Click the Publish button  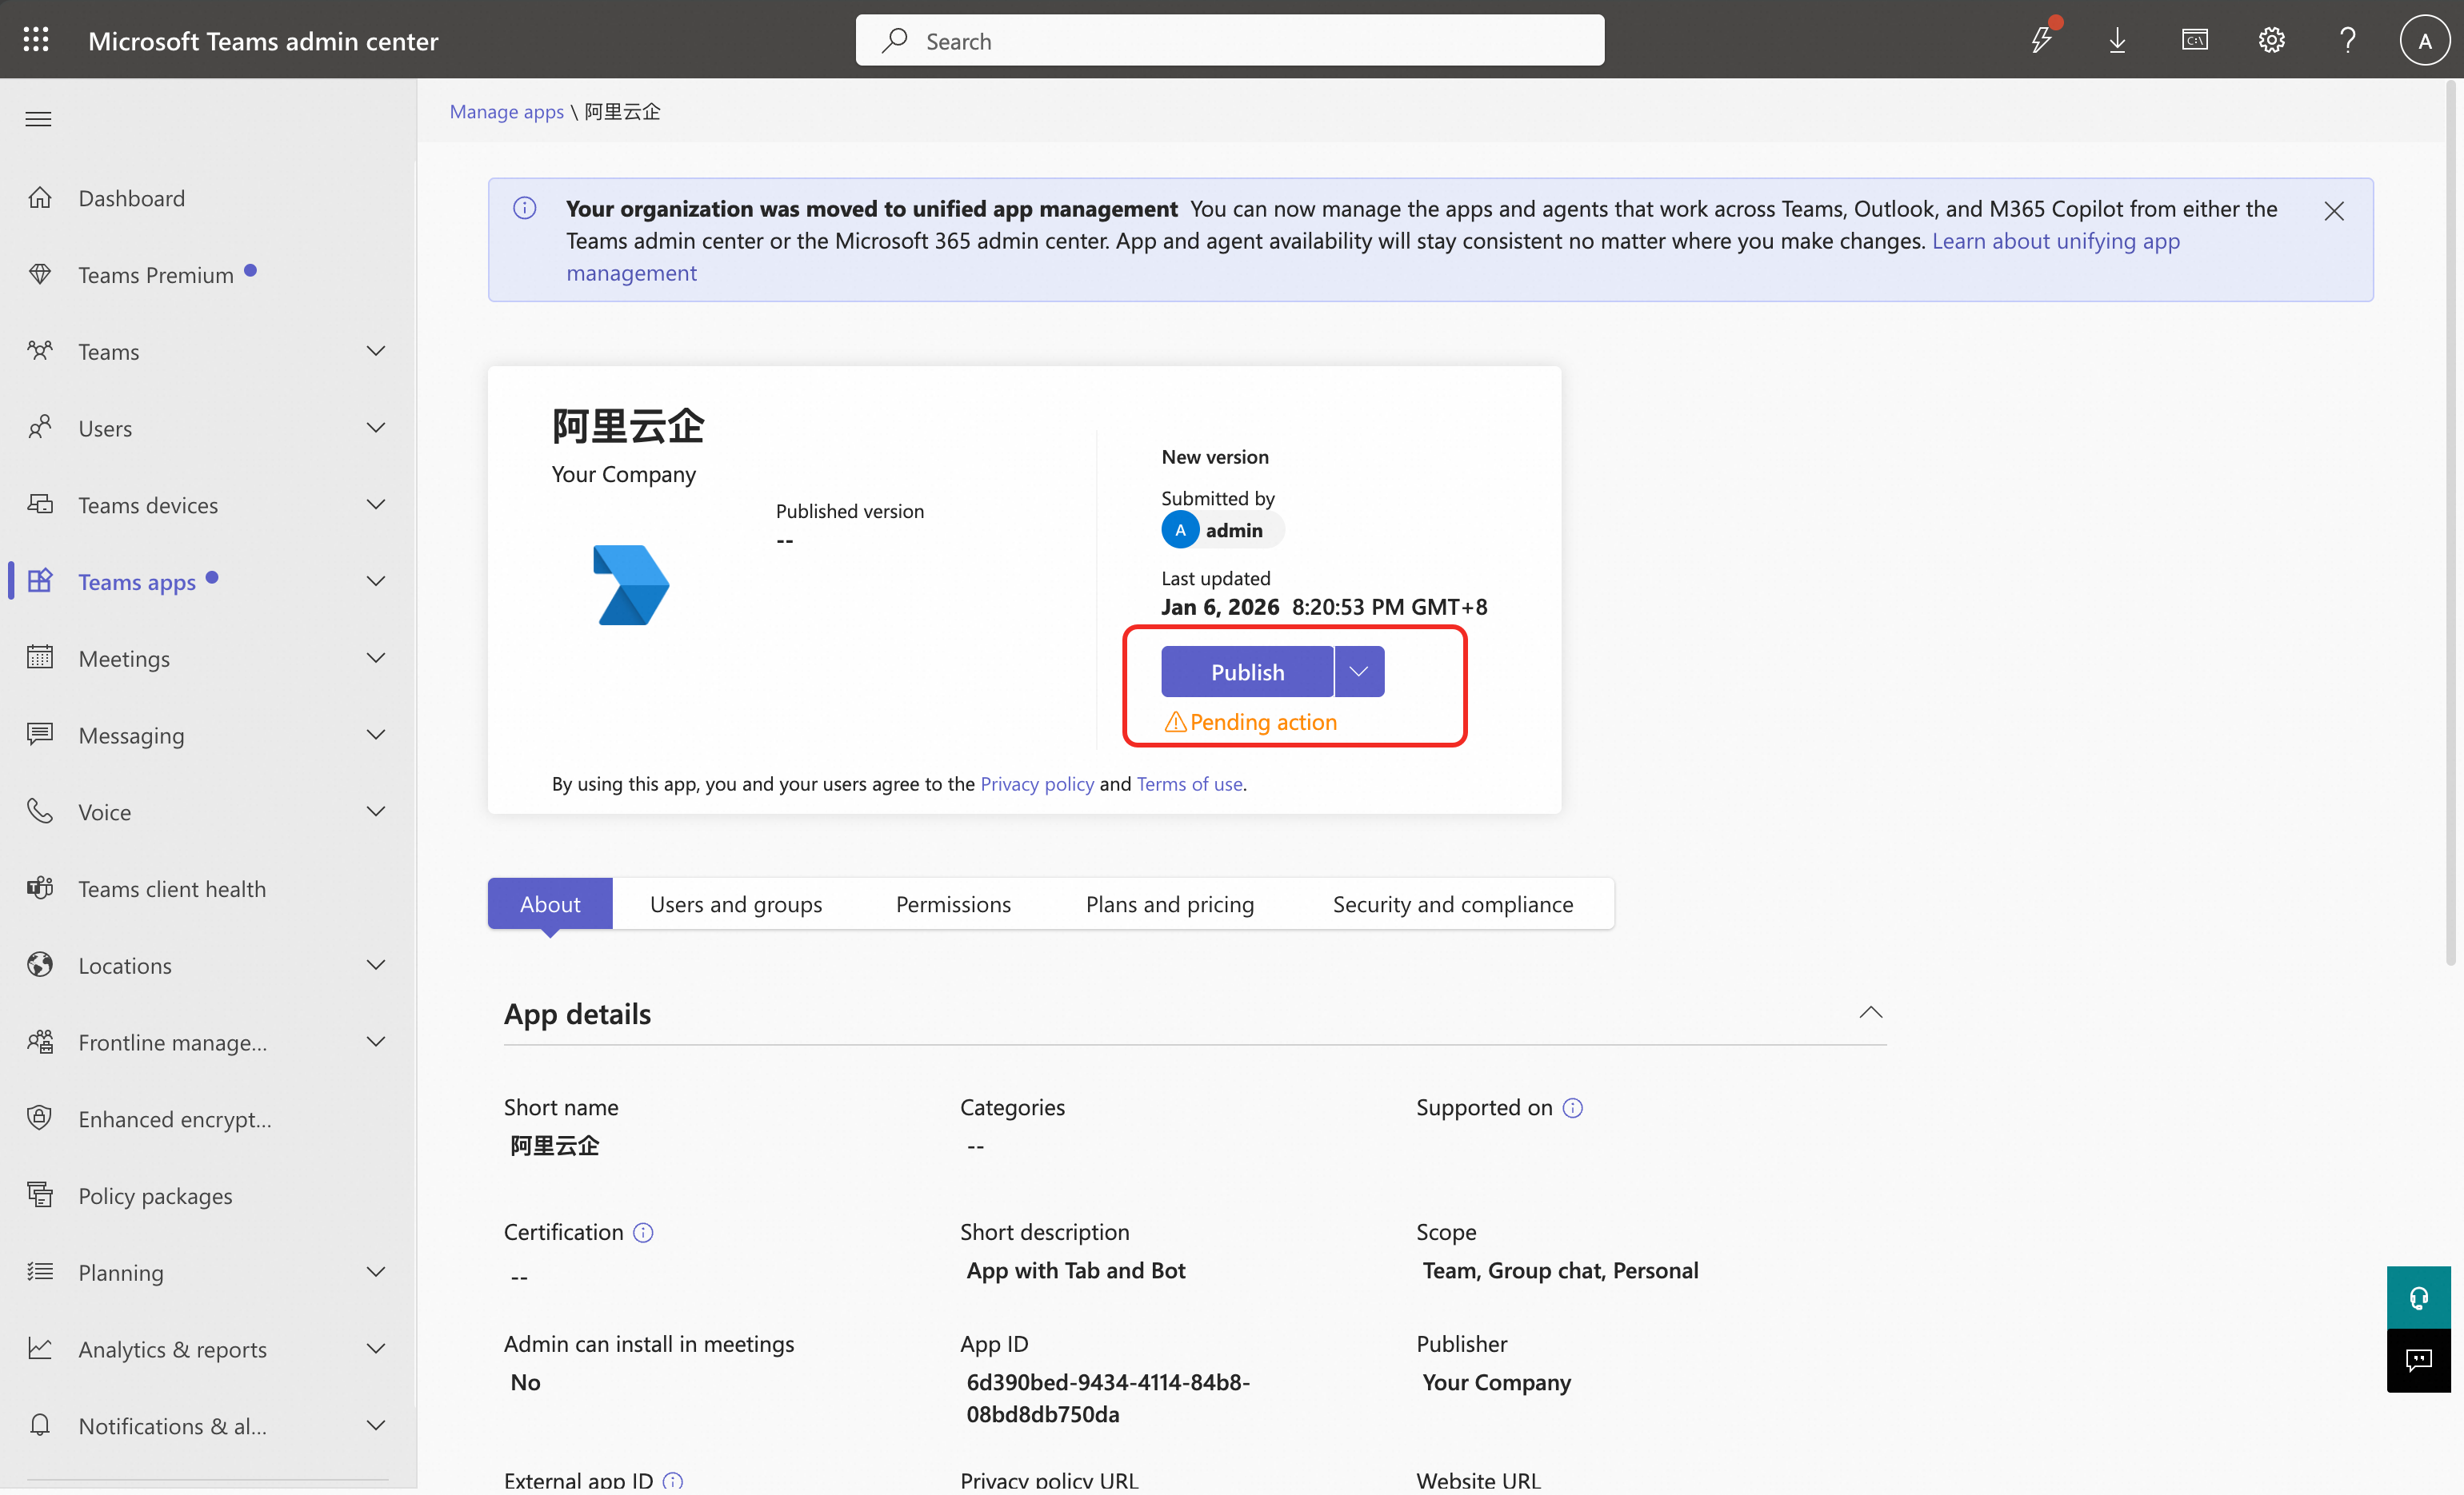click(1247, 672)
